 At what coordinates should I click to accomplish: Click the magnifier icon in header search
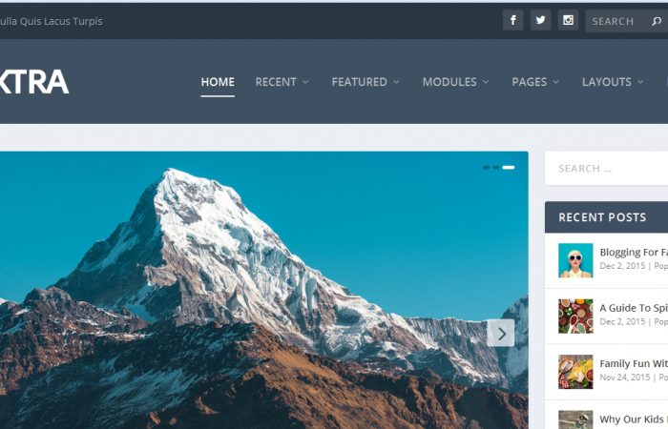click(657, 21)
